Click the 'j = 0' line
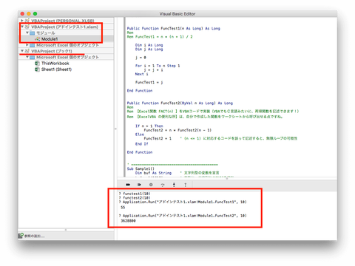 [x=141, y=58]
